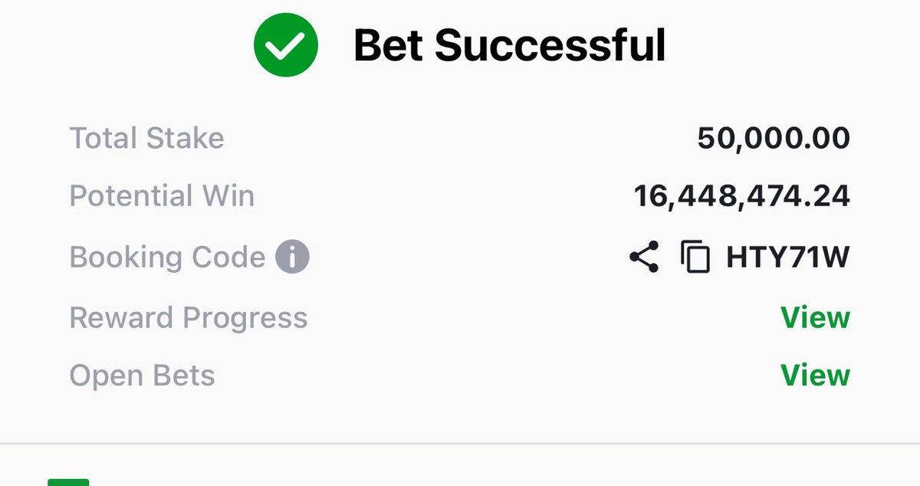The width and height of the screenshot is (920, 486).
Task: Tap the green success checkmark icon
Action: [x=285, y=45]
